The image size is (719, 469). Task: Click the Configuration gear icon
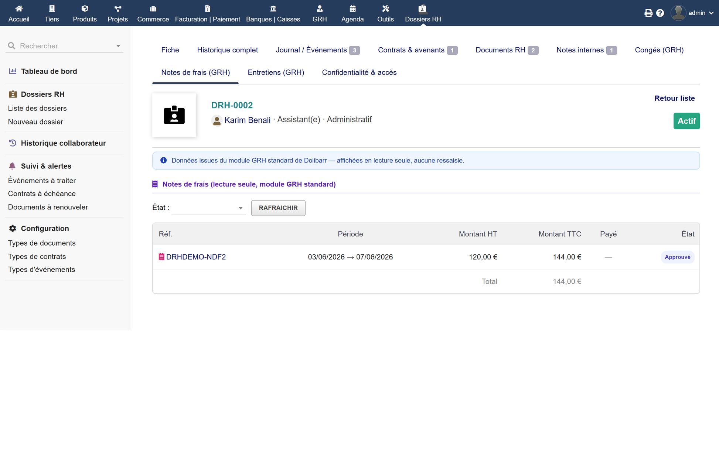13,228
